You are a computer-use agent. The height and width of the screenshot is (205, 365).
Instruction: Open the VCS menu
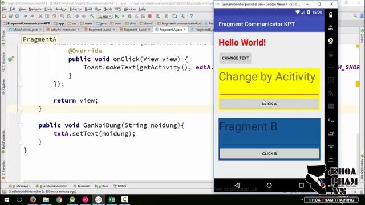click(118, 9)
